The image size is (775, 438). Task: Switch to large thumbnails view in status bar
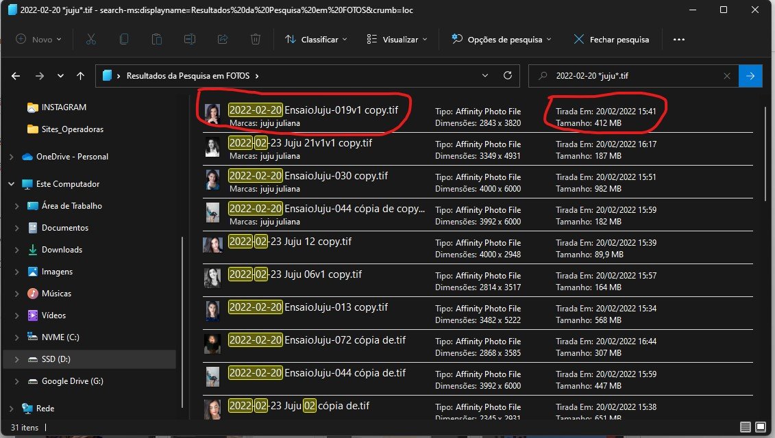760,428
